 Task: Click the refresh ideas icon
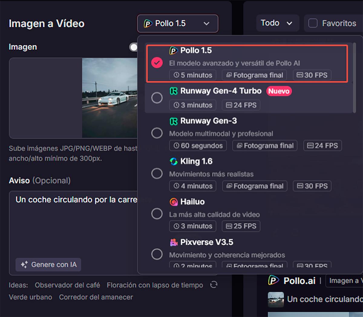point(214,285)
